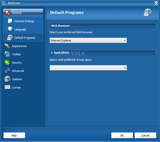Open the e-mail client dropdown arrow

click(125, 68)
